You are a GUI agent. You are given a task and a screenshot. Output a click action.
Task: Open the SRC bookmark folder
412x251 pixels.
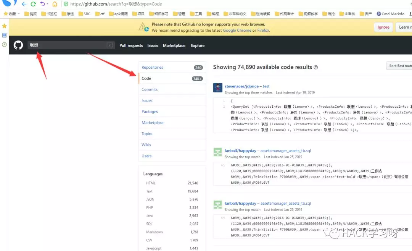[84, 14]
